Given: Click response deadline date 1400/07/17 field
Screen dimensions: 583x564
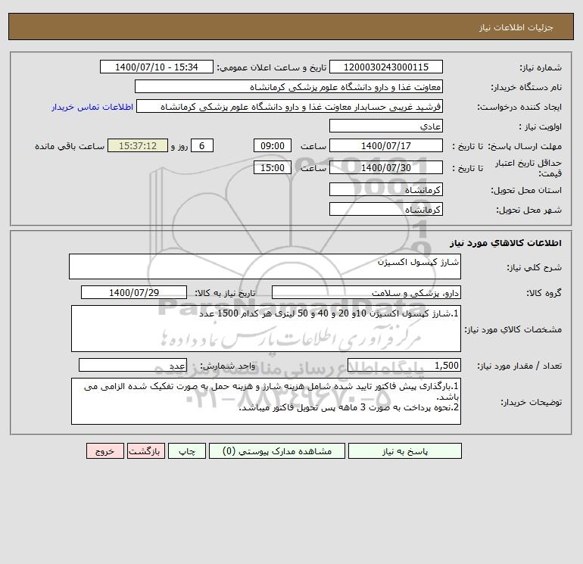Looking at the screenshot, I should coord(386,146).
